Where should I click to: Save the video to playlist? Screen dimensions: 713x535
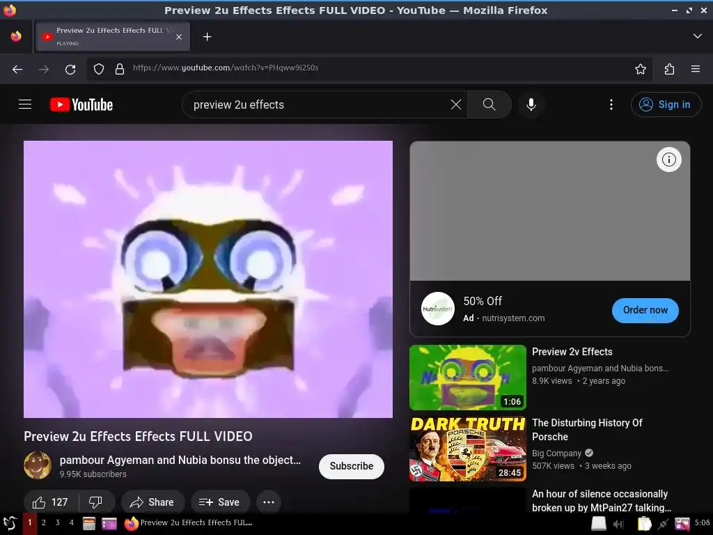[x=219, y=502]
